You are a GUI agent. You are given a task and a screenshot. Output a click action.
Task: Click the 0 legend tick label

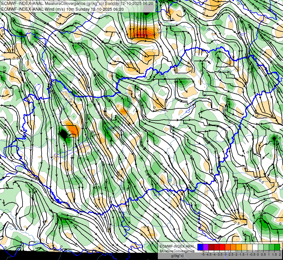pos(258,255)
